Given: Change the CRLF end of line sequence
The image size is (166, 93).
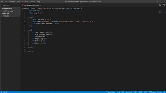Looking at the screenshot, I should (x=140, y=92).
